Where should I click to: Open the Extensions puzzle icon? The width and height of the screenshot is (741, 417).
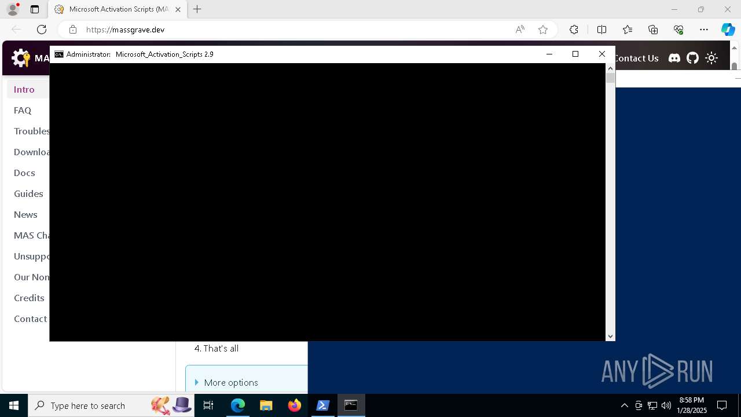574,30
